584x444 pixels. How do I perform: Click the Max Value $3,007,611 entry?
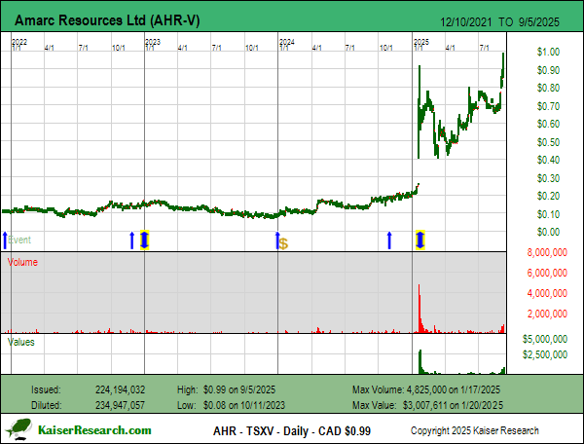427,405
